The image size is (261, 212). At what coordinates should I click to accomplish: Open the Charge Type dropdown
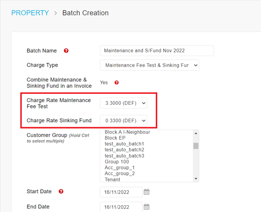coord(149,65)
